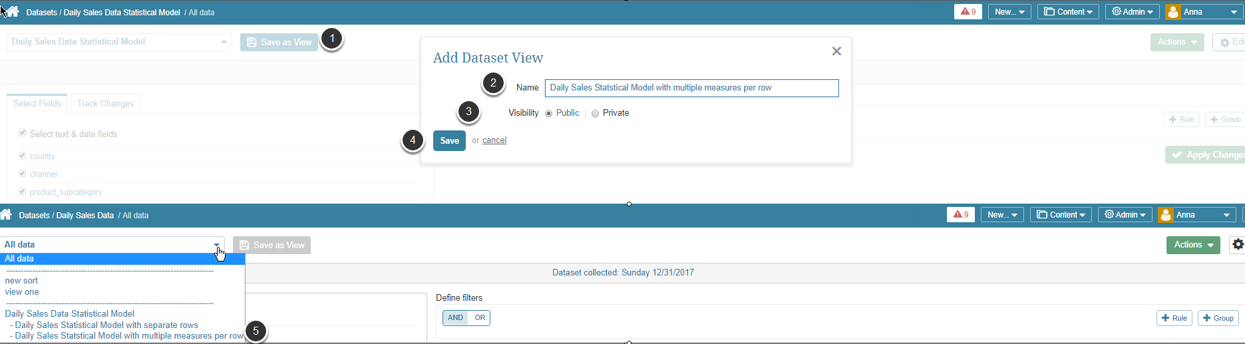Select Daily Sales Data Statistical Model list entry
The height and width of the screenshot is (344, 1245).
pos(70,313)
